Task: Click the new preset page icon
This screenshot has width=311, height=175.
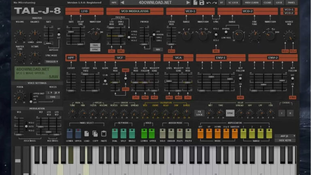Action: [195, 2]
